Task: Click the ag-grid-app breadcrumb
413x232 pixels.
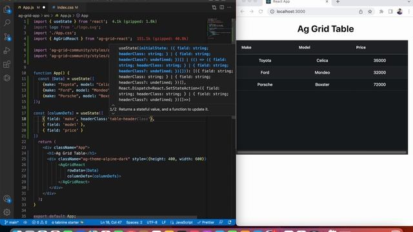Action: [28, 15]
